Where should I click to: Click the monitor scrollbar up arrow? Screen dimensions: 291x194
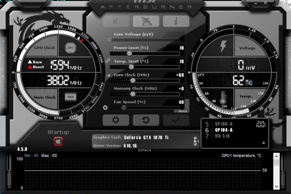click(276, 156)
